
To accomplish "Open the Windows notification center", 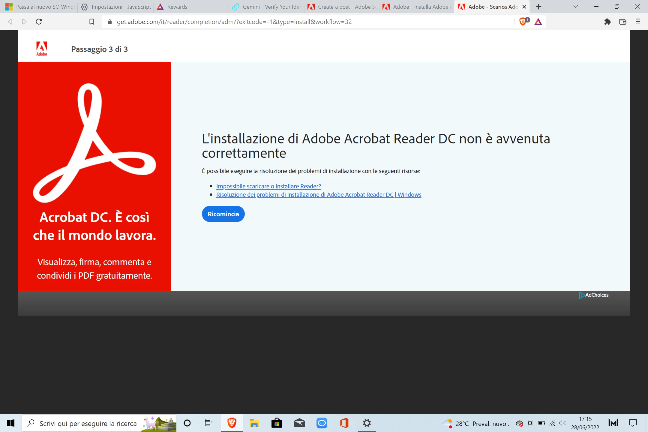I will (x=633, y=423).
